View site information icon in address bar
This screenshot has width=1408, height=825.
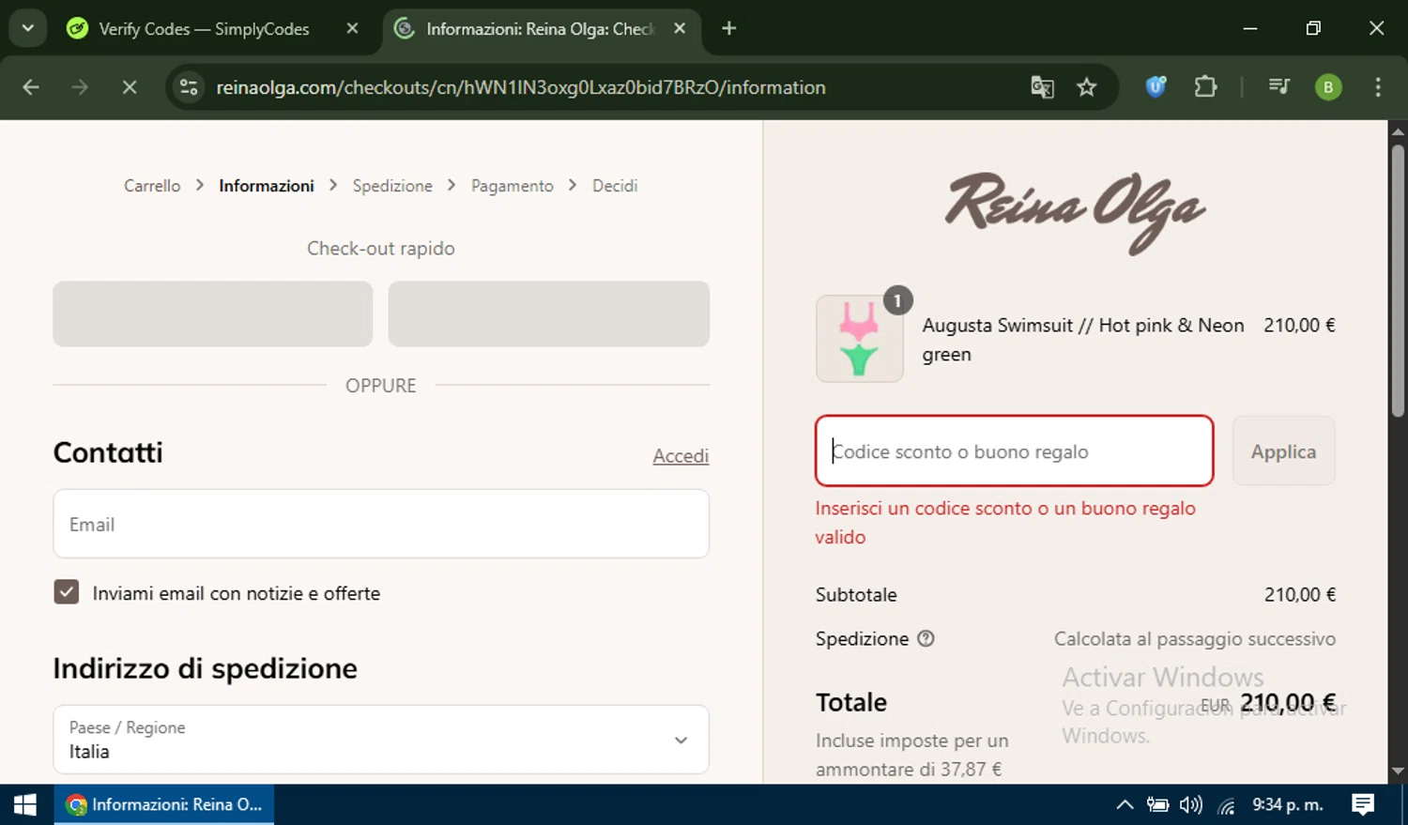pyautogui.click(x=189, y=87)
